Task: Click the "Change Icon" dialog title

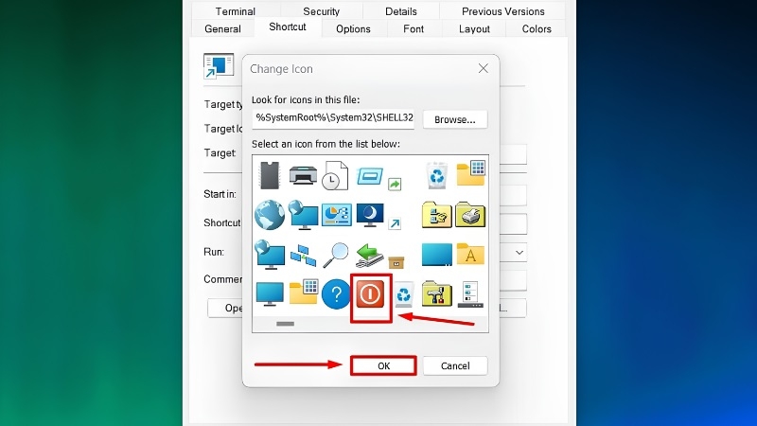Action: click(281, 69)
